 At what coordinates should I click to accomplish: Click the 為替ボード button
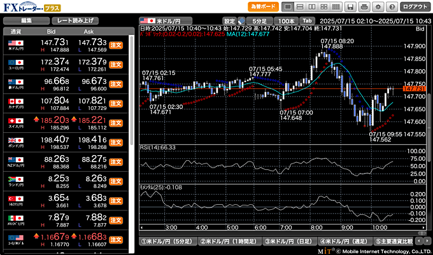263,6
